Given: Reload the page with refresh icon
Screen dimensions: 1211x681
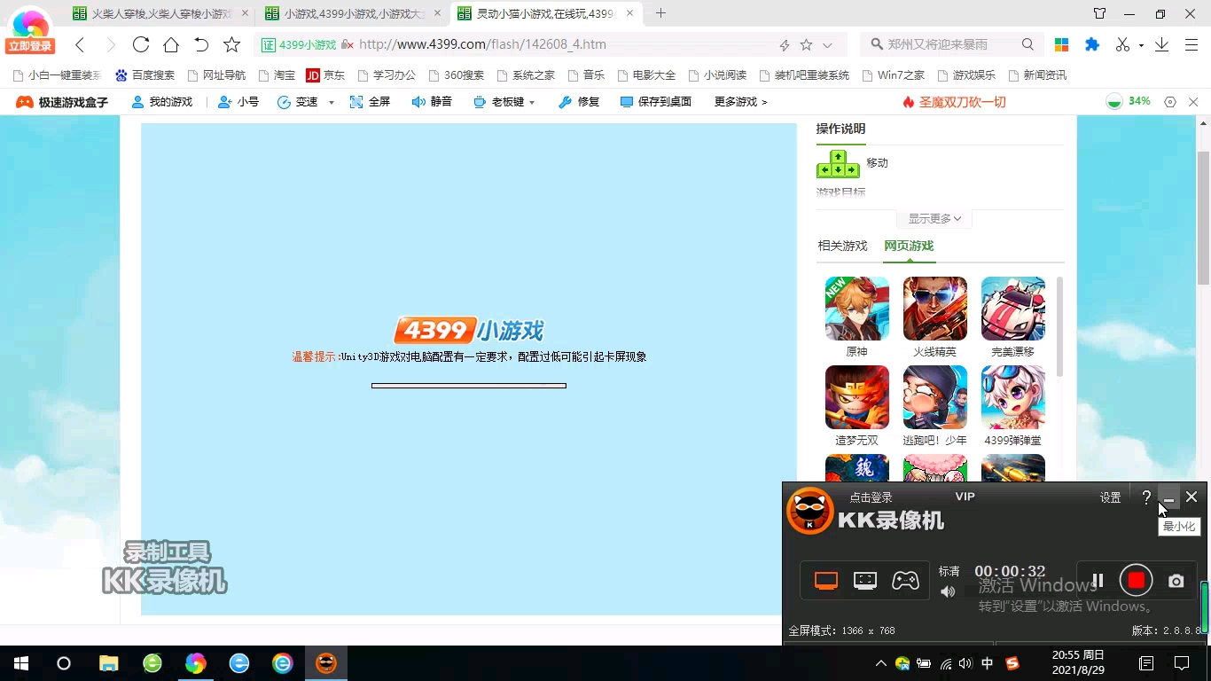Looking at the screenshot, I should 140,44.
